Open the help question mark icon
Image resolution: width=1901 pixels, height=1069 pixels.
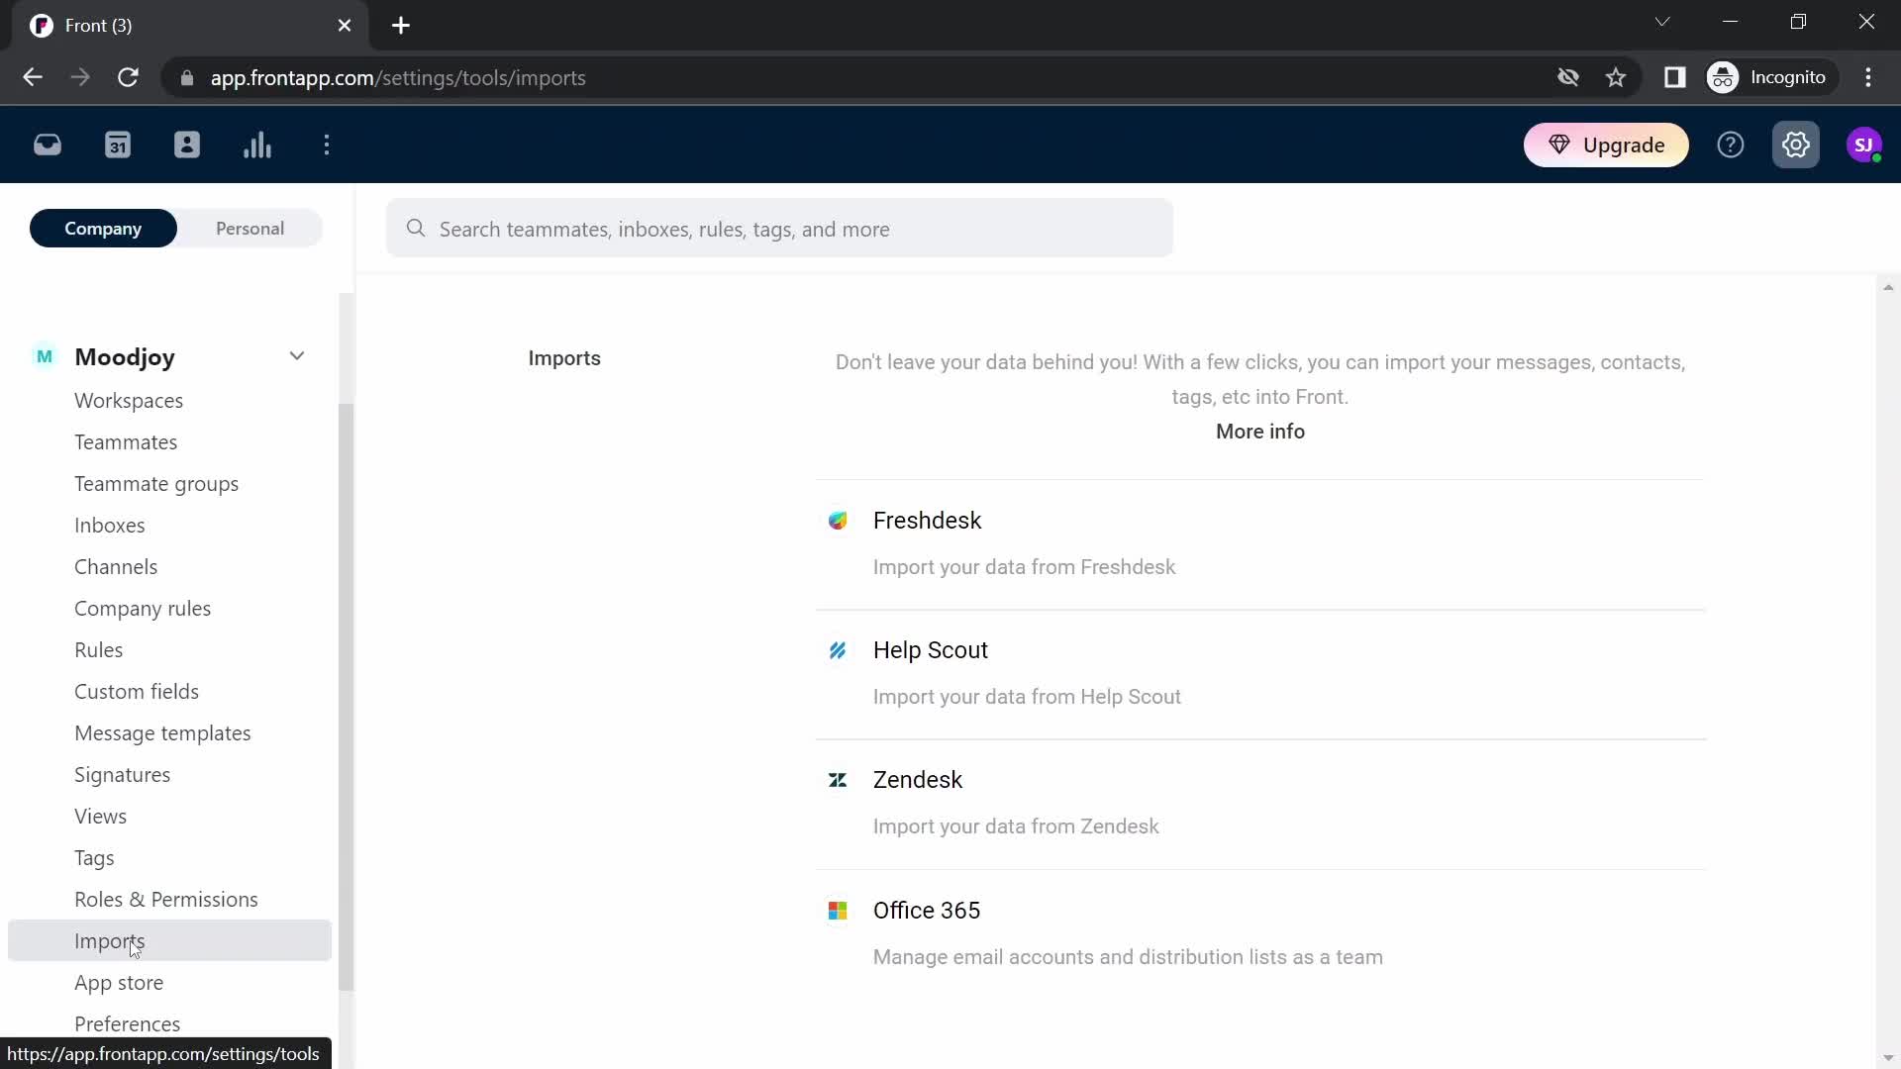coord(1732,145)
